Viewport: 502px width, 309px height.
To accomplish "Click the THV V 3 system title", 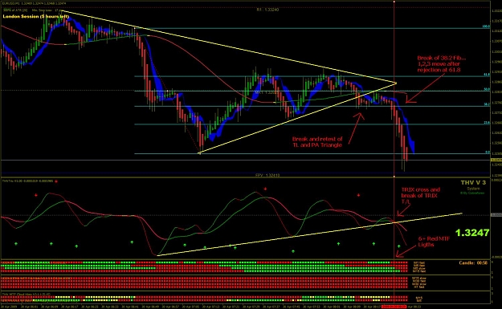I will tap(473, 183).
